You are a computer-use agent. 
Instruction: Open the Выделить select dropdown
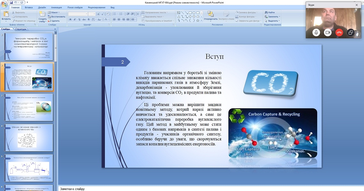272,21
